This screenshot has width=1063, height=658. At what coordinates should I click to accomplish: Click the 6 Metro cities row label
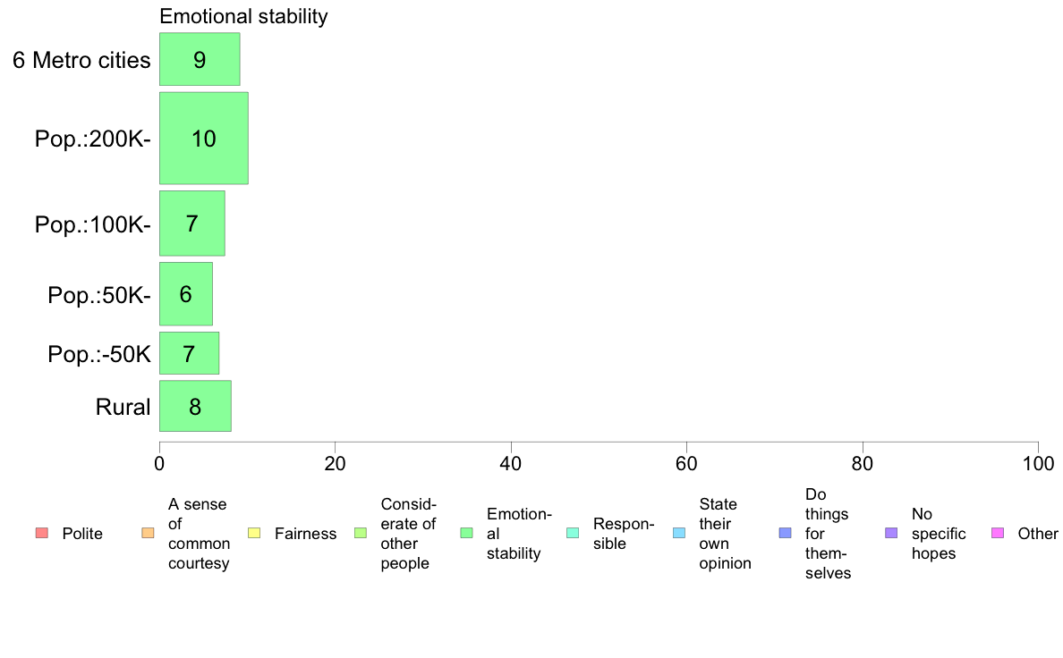(x=81, y=60)
